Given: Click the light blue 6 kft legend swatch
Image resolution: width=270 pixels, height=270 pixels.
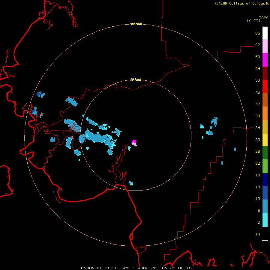Looking at the screenshot, I should [x=265, y=206].
